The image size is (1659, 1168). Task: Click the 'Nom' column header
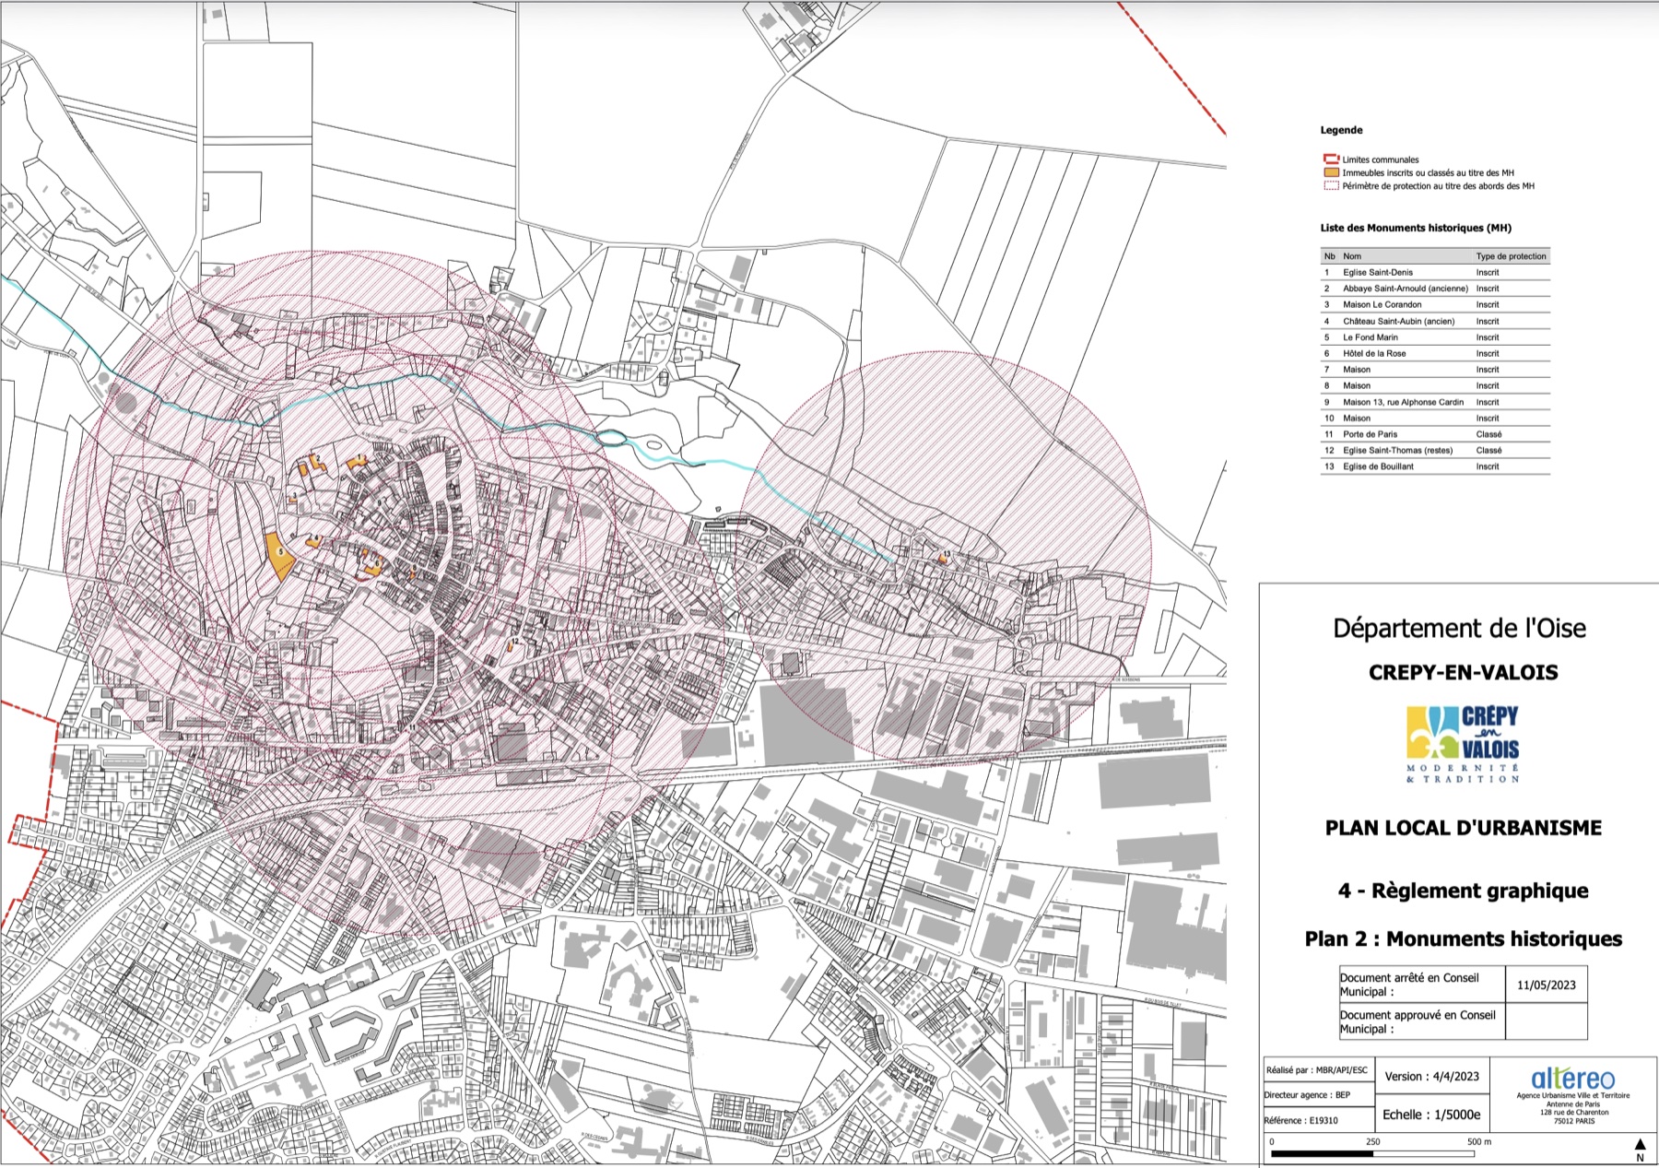(x=1352, y=256)
